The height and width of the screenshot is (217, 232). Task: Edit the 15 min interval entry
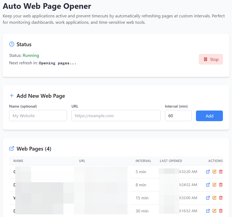click(x=214, y=198)
